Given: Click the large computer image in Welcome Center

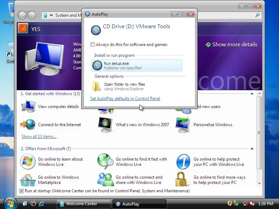Looking at the screenshot, I should 45,59.
